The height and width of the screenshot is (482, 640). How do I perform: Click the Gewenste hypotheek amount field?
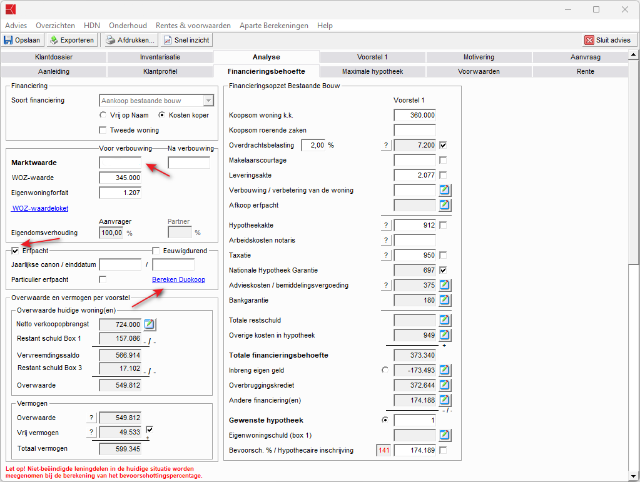click(415, 420)
